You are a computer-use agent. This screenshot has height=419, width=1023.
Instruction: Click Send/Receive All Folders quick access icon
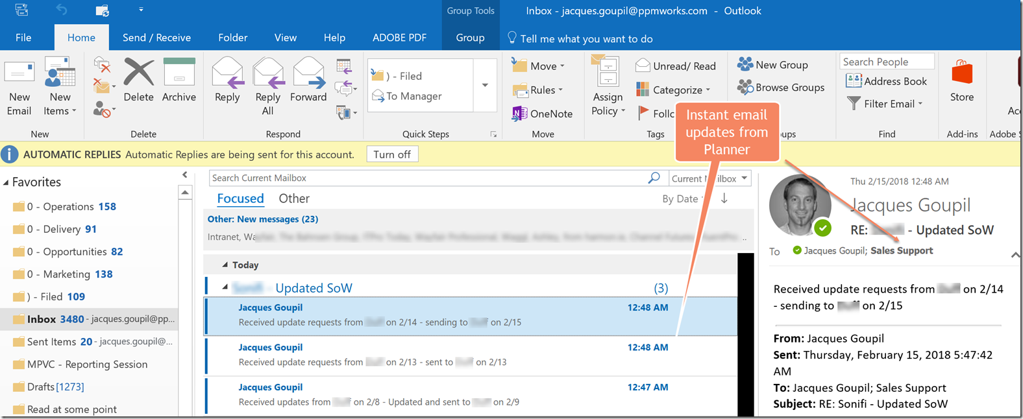tap(102, 10)
